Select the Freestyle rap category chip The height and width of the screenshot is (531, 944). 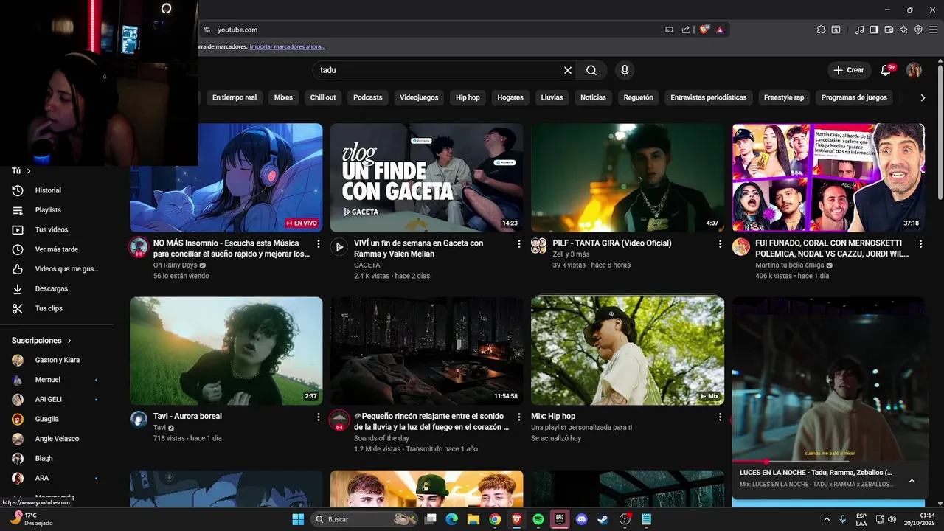point(784,97)
